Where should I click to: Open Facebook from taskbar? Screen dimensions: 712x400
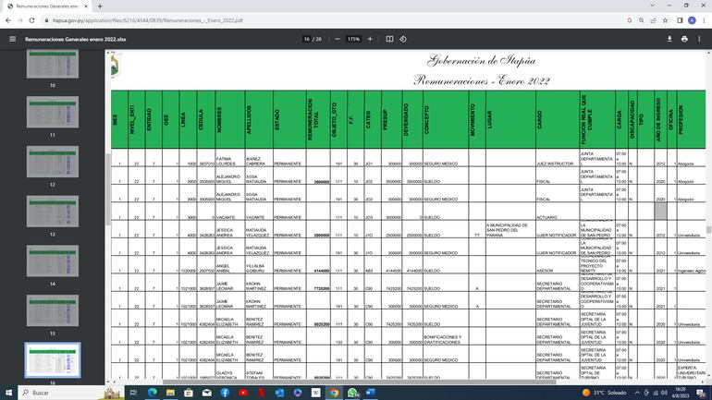(225, 393)
